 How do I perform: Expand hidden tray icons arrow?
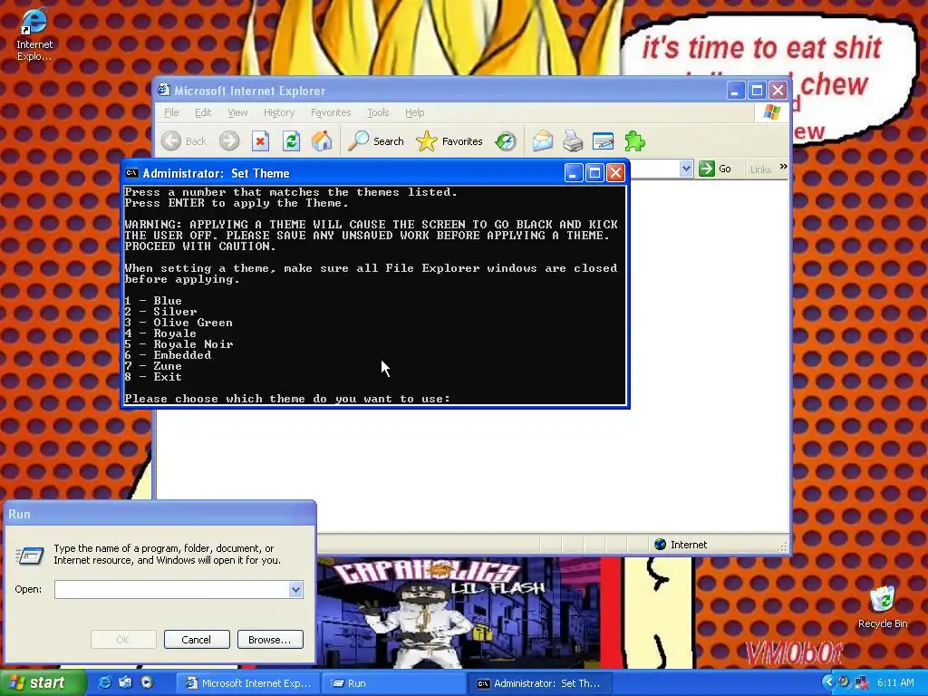(x=828, y=682)
